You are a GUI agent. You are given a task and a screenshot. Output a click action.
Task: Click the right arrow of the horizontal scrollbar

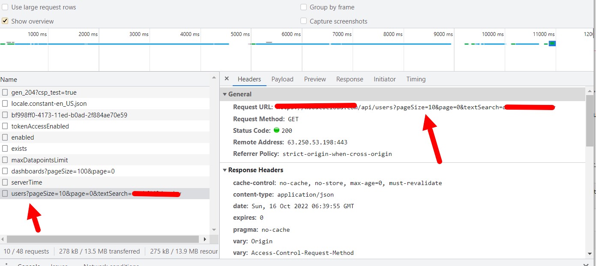point(205,239)
